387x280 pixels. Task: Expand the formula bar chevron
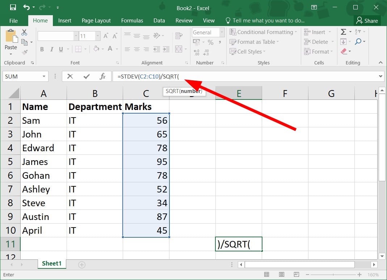(x=380, y=76)
